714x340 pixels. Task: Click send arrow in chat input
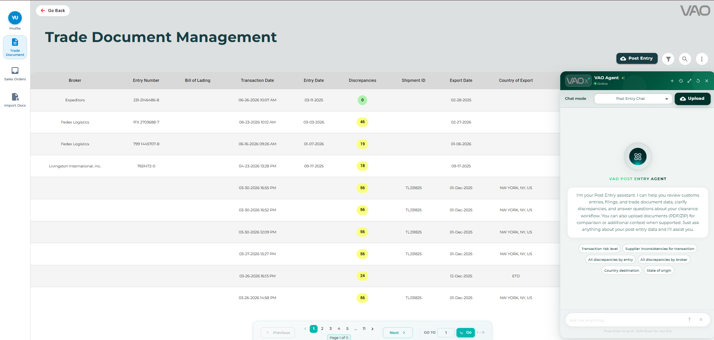[x=689, y=320]
